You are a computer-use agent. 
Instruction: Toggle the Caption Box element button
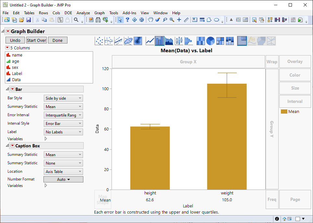pos(242,41)
